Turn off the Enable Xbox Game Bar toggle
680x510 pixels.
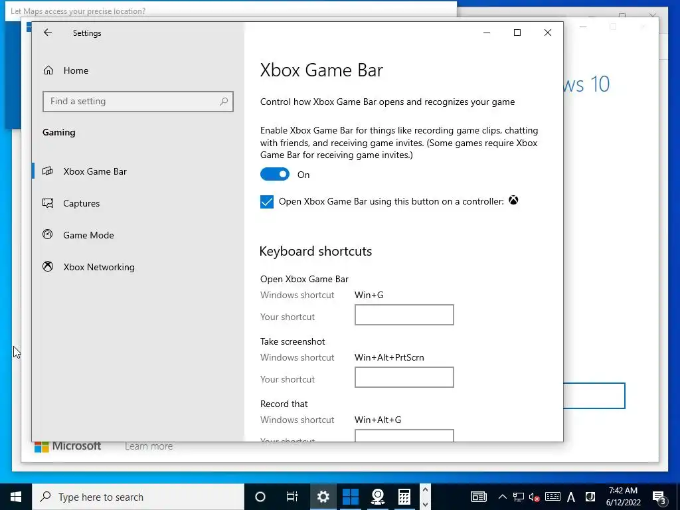point(275,175)
